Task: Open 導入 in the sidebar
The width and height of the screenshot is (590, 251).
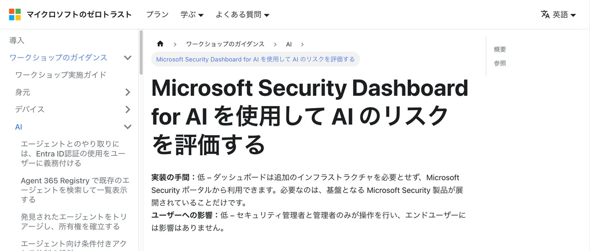Action: coord(17,40)
